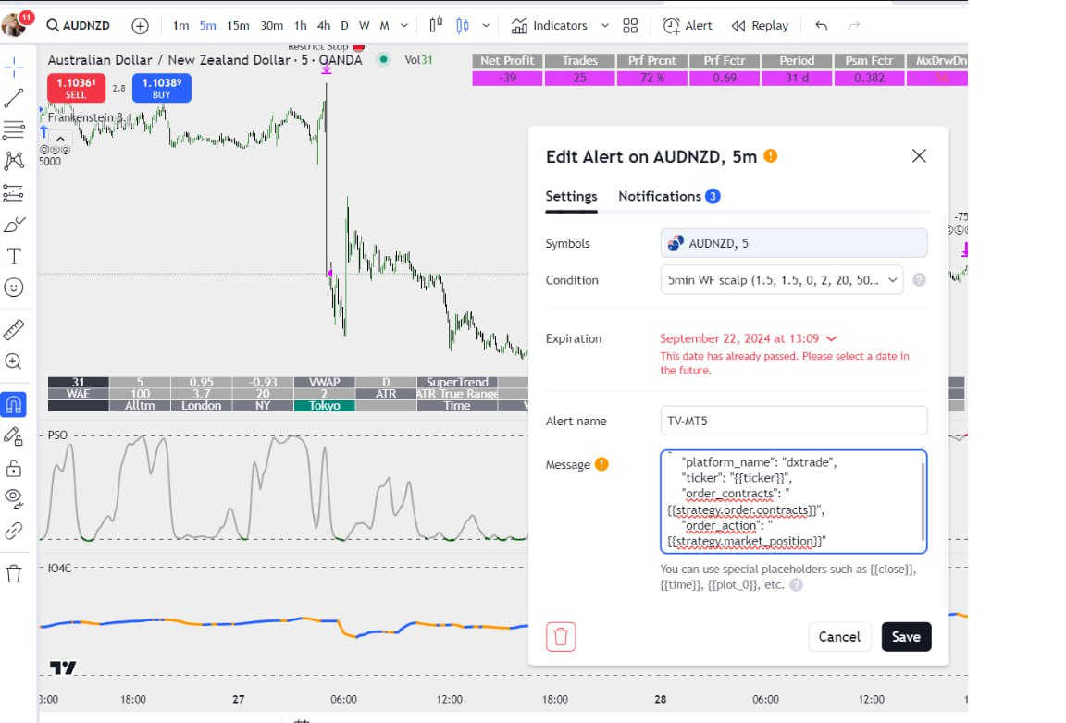Viewport: 1066px width, 723px height.
Task: Open the AUDNZD symbol search
Action: pos(78,26)
